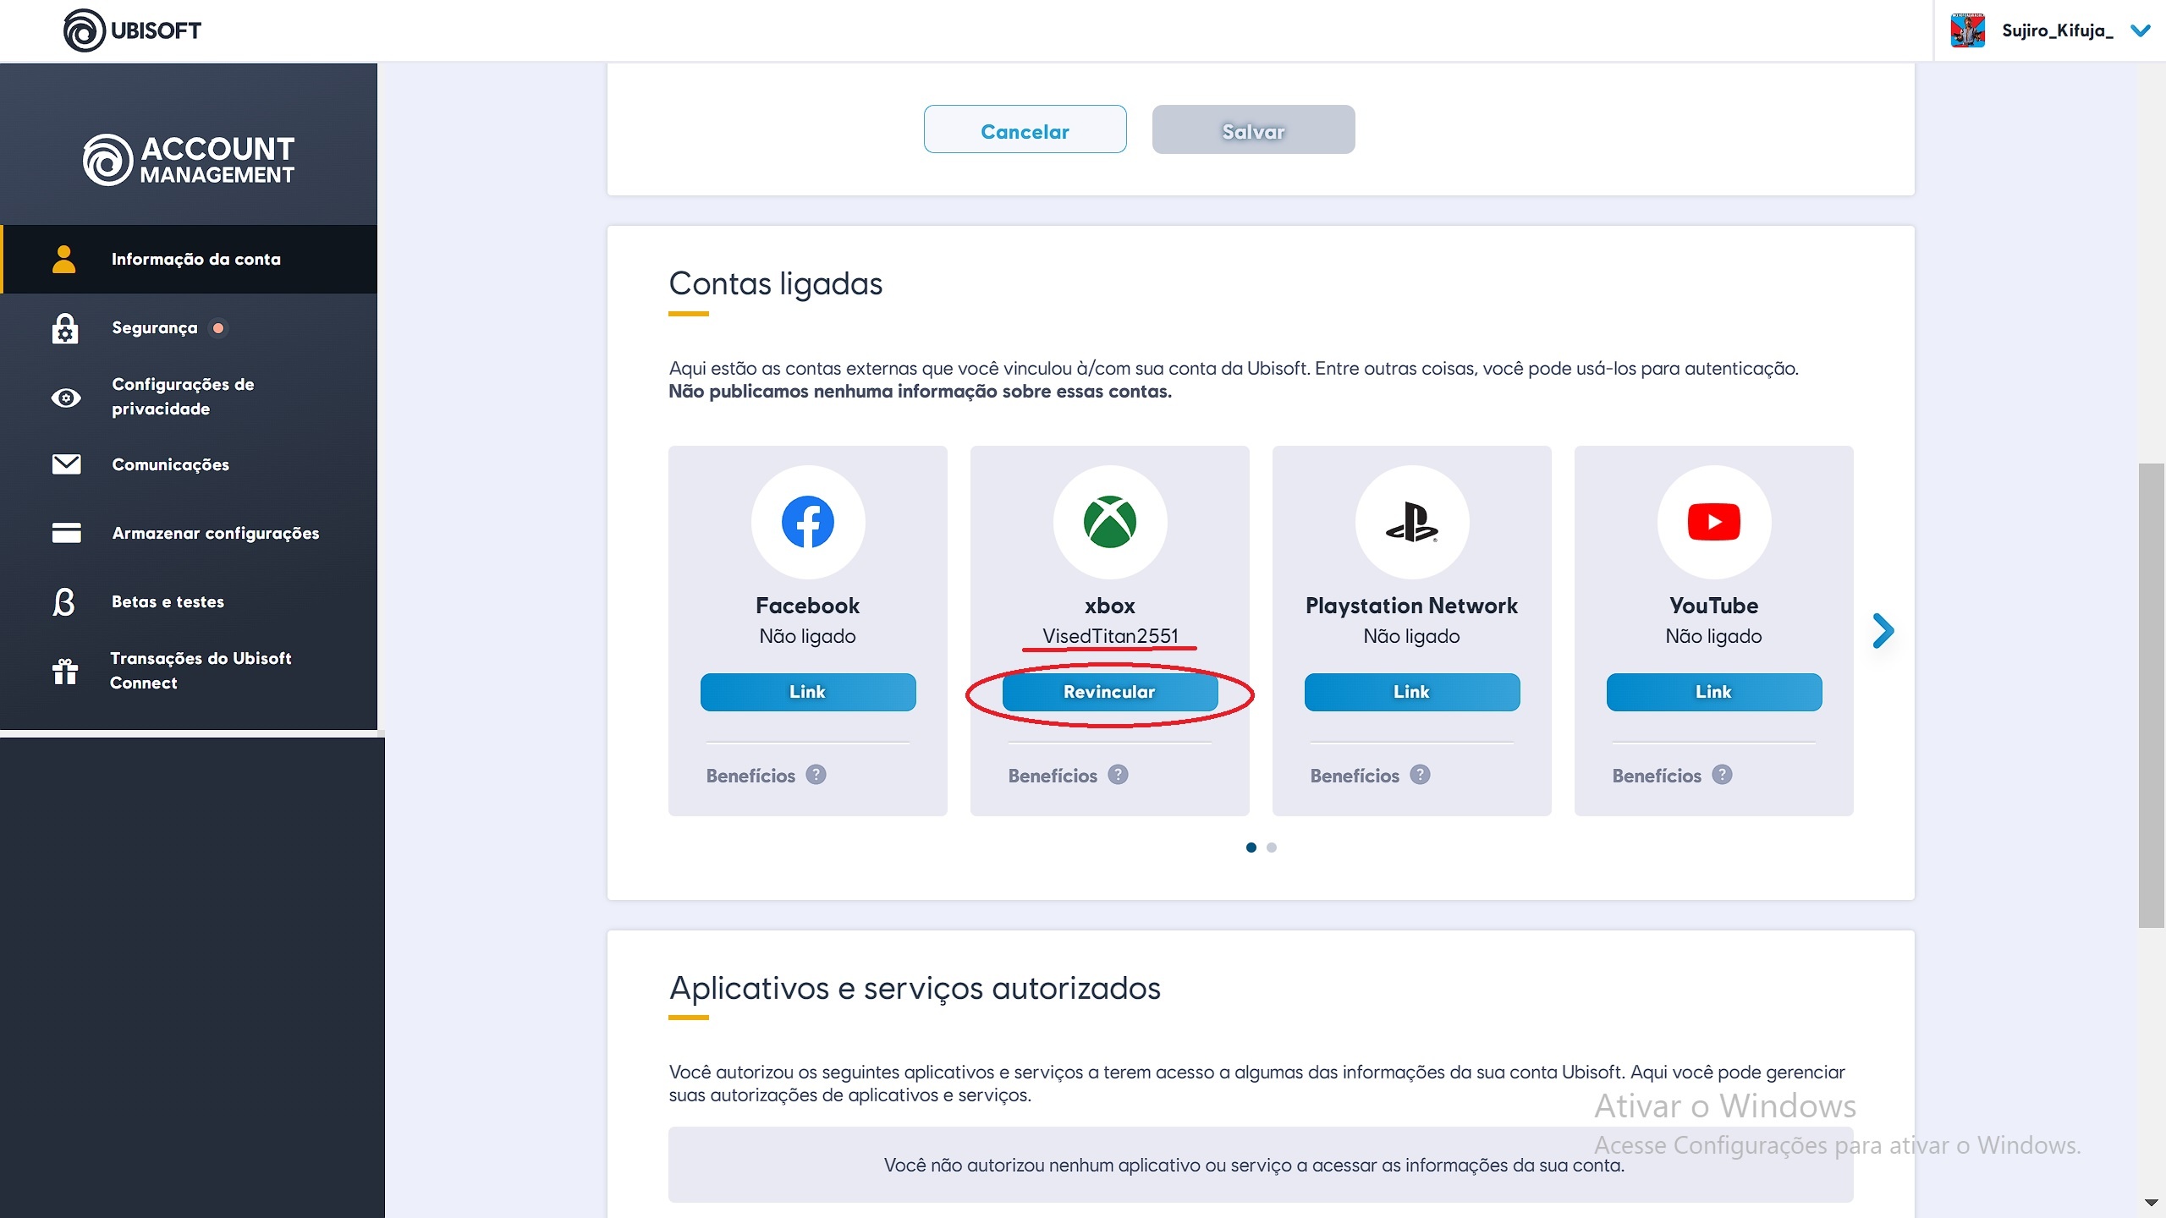The image size is (2166, 1218).
Task: Open xbox Benefícios help icon
Action: click(1118, 775)
